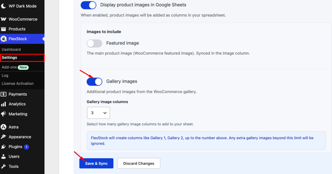This screenshot has height=174, width=332.
Task: Click the Astra theme logo icon
Action: click(x=3, y=127)
